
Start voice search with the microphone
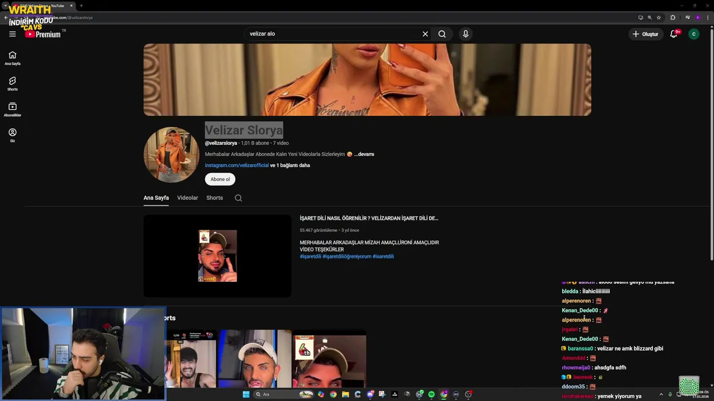pos(466,34)
